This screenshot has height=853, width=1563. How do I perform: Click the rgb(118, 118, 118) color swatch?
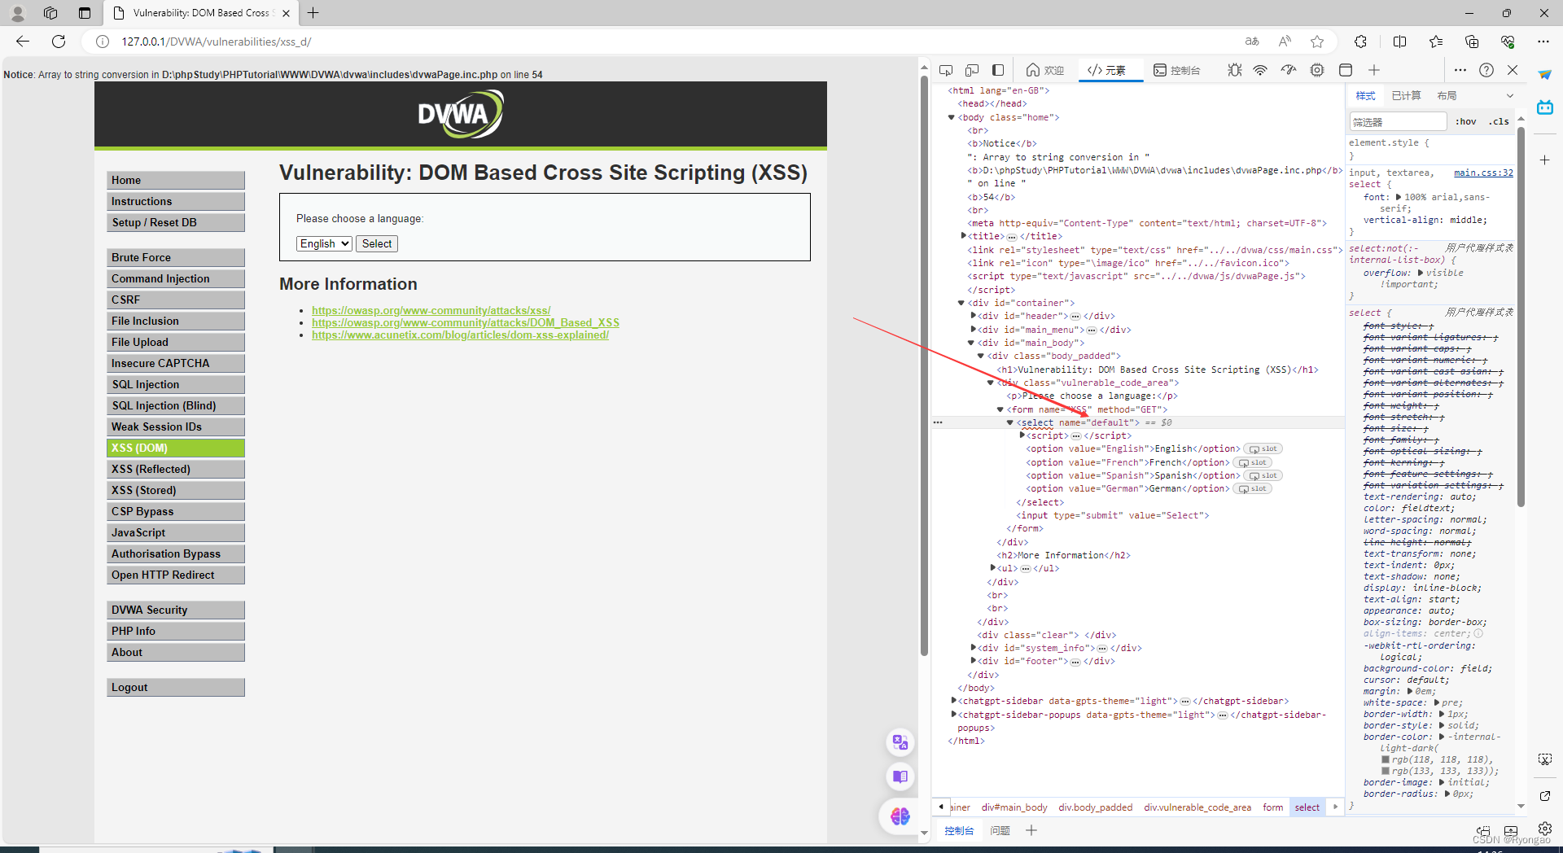click(1386, 759)
